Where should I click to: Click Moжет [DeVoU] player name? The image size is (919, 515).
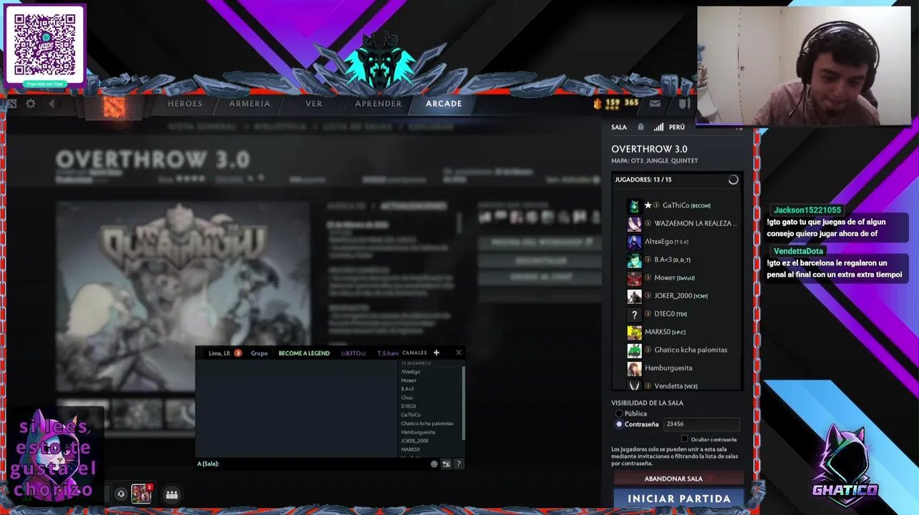674,278
